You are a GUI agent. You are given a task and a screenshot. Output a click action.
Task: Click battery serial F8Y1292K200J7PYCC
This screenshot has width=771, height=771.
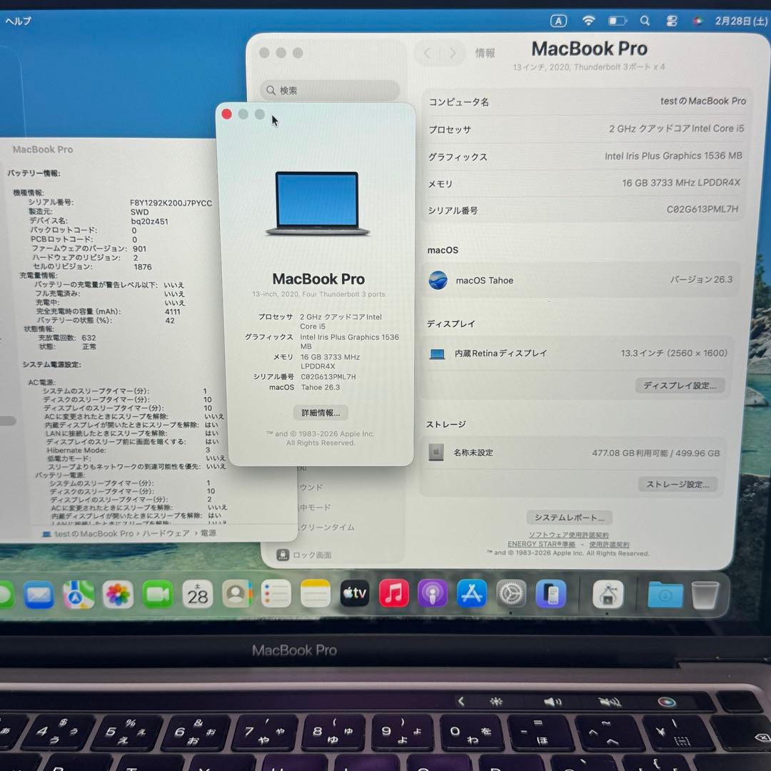coord(171,203)
